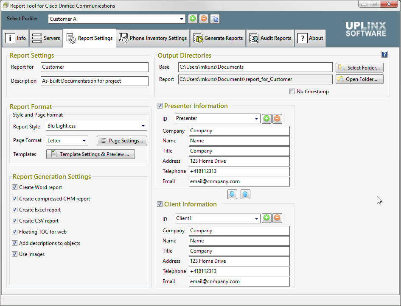Screen dimensions: 401x306
Task: Click the Presenter Email field
Action: click(239, 181)
